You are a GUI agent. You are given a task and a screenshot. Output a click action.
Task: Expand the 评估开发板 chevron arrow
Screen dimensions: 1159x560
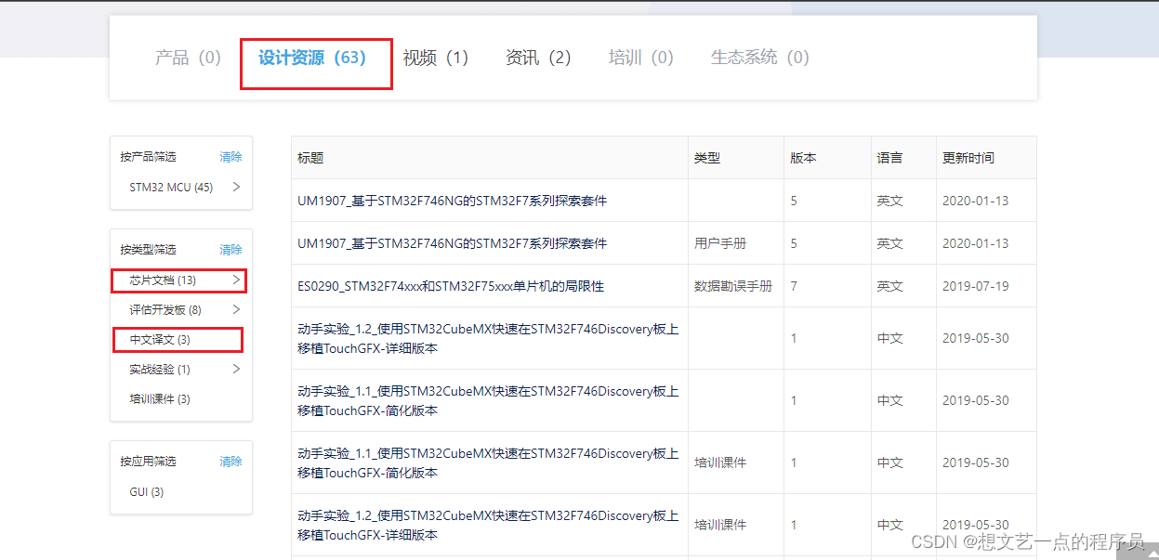click(236, 309)
